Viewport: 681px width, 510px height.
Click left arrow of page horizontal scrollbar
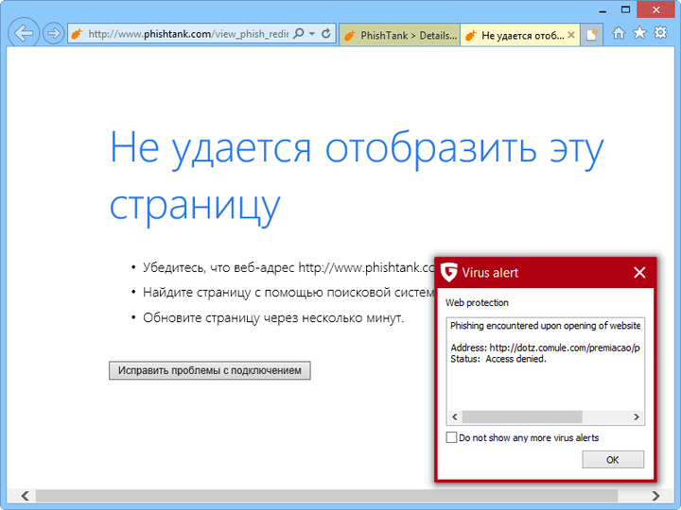[26, 495]
